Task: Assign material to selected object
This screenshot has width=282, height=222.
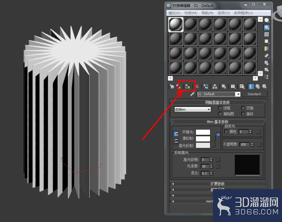Action: point(188,86)
